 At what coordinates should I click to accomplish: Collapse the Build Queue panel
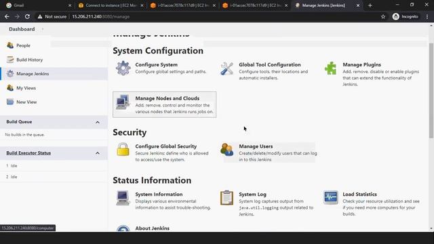[98, 122]
